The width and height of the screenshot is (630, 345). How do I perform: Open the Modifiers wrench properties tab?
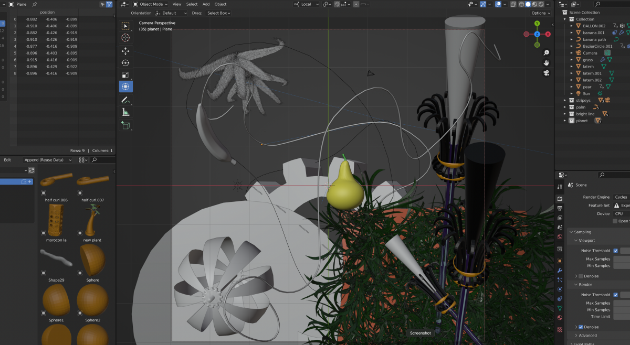point(560,270)
